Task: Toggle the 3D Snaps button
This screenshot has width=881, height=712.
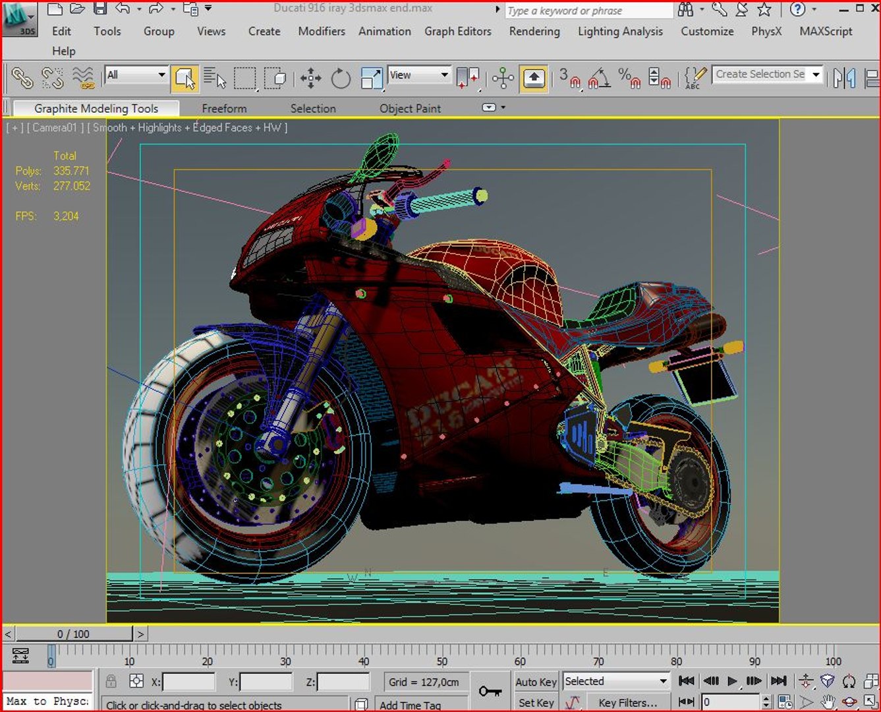Action: (x=570, y=78)
